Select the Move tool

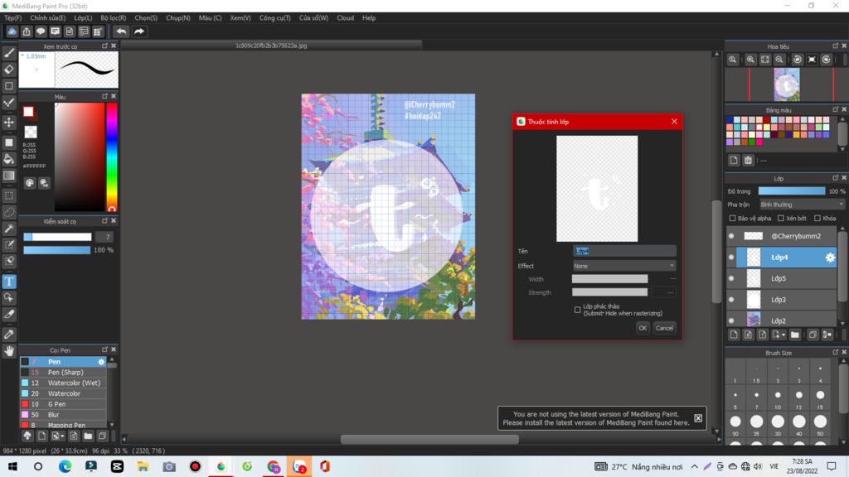9,123
